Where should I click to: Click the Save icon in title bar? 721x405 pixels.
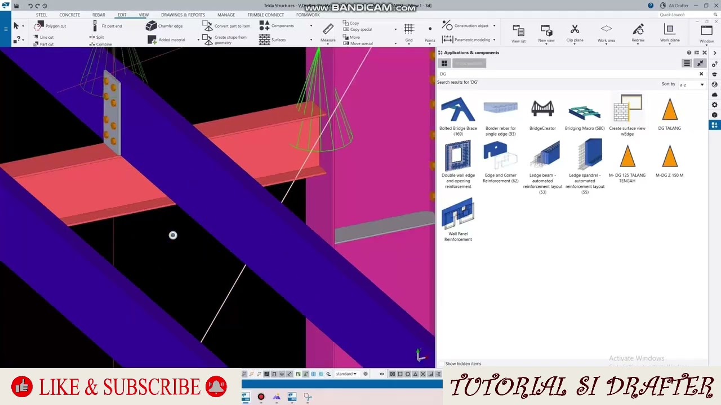point(16,6)
